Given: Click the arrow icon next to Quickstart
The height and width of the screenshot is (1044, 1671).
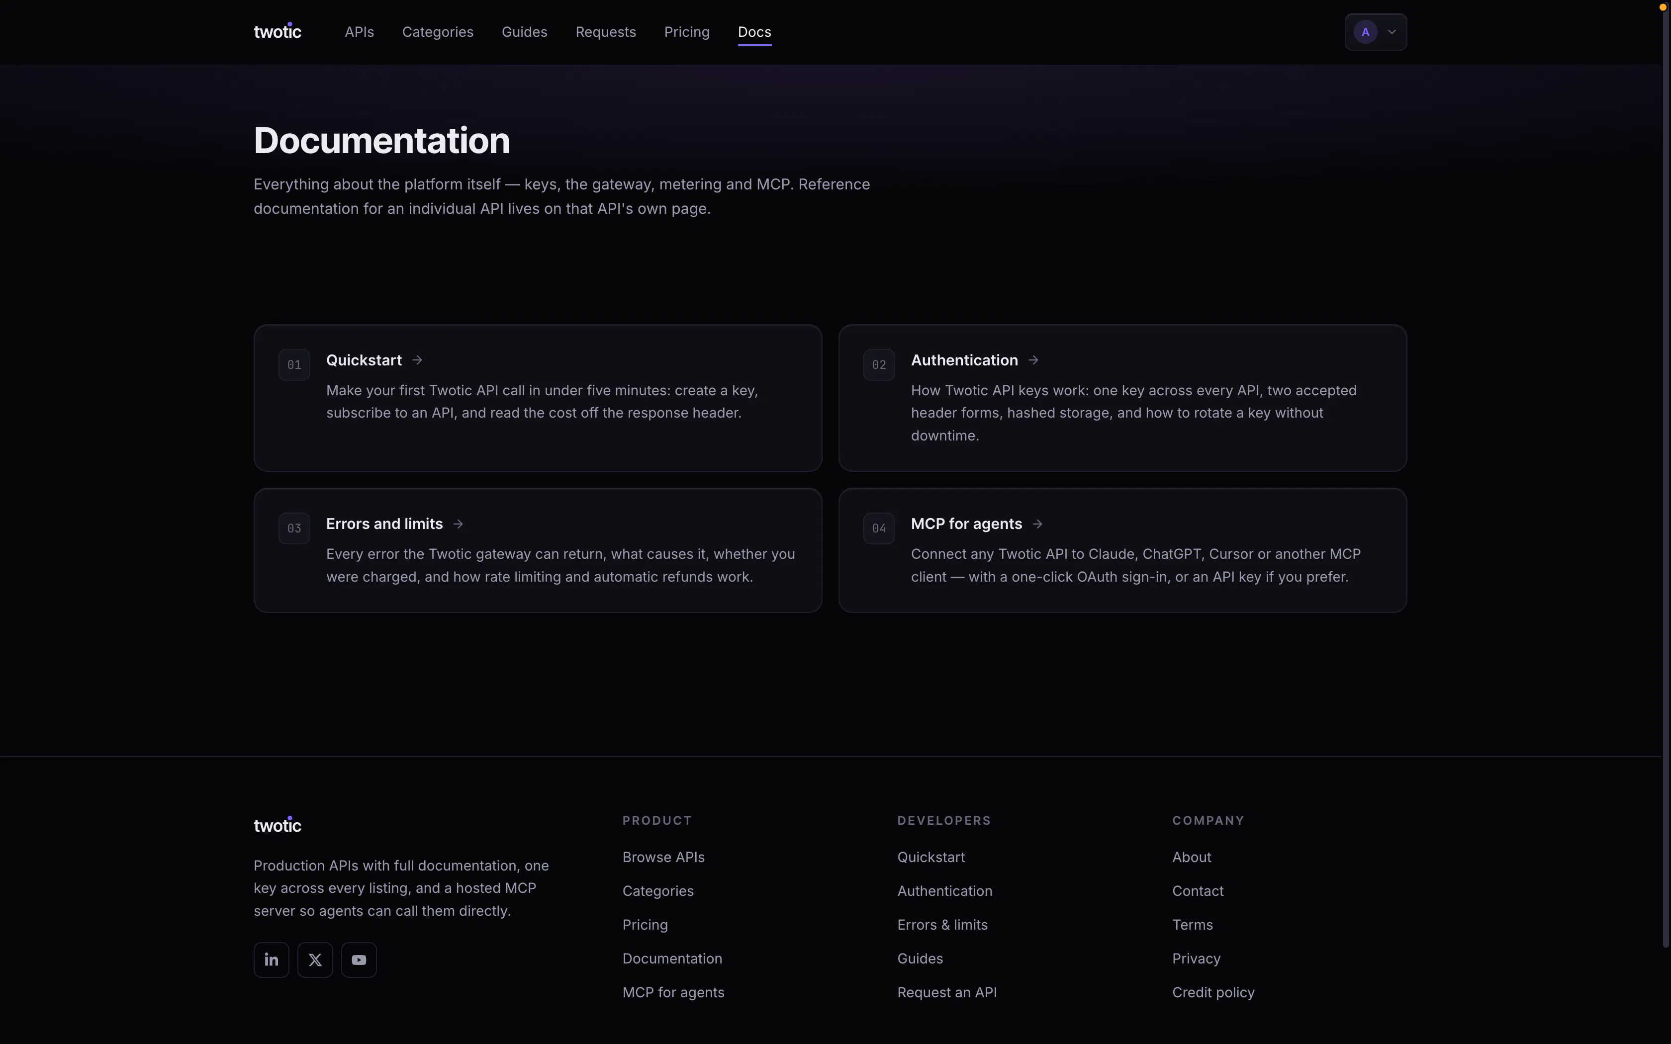Looking at the screenshot, I should click(417, 360).
